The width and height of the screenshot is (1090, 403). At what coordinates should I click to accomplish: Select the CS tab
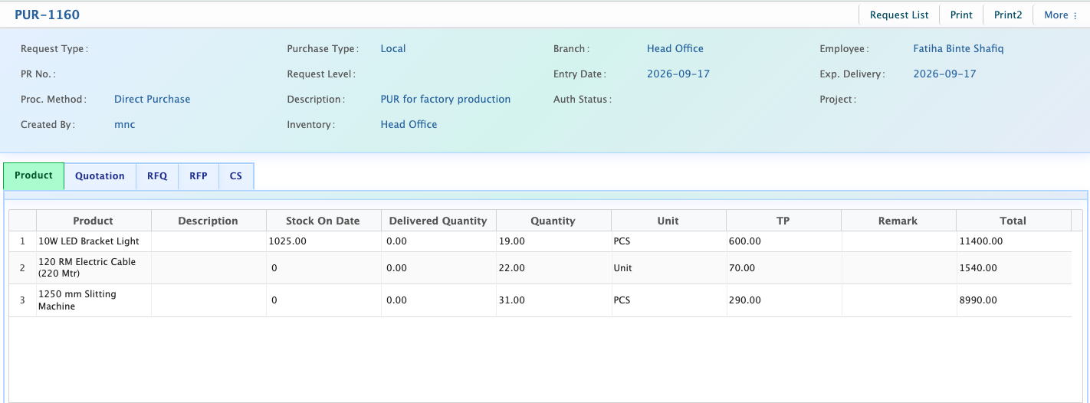pos(236,176)
